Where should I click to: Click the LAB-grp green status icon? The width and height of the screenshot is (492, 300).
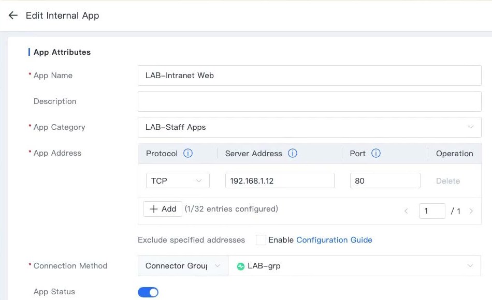241,266
